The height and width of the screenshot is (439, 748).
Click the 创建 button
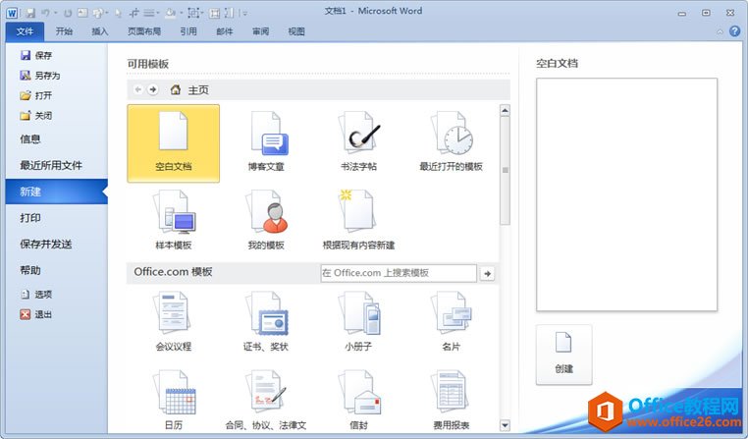click(563, 355)
